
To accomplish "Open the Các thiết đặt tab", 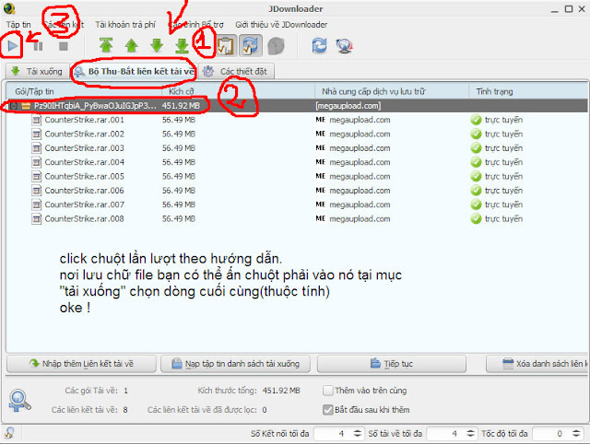I will [236, 72].
